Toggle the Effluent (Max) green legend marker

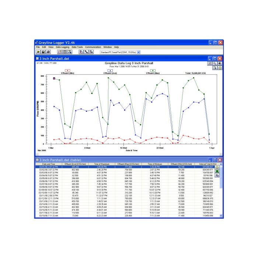tap(153, 71)
